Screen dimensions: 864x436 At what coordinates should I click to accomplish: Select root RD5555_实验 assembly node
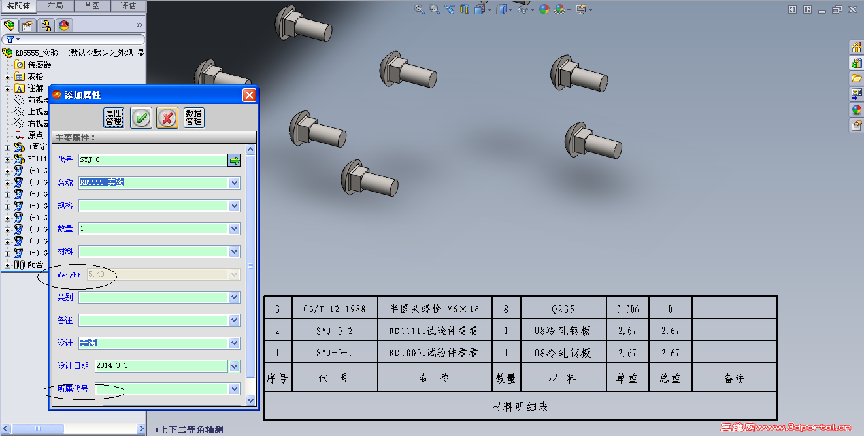(x=37, y=53)
